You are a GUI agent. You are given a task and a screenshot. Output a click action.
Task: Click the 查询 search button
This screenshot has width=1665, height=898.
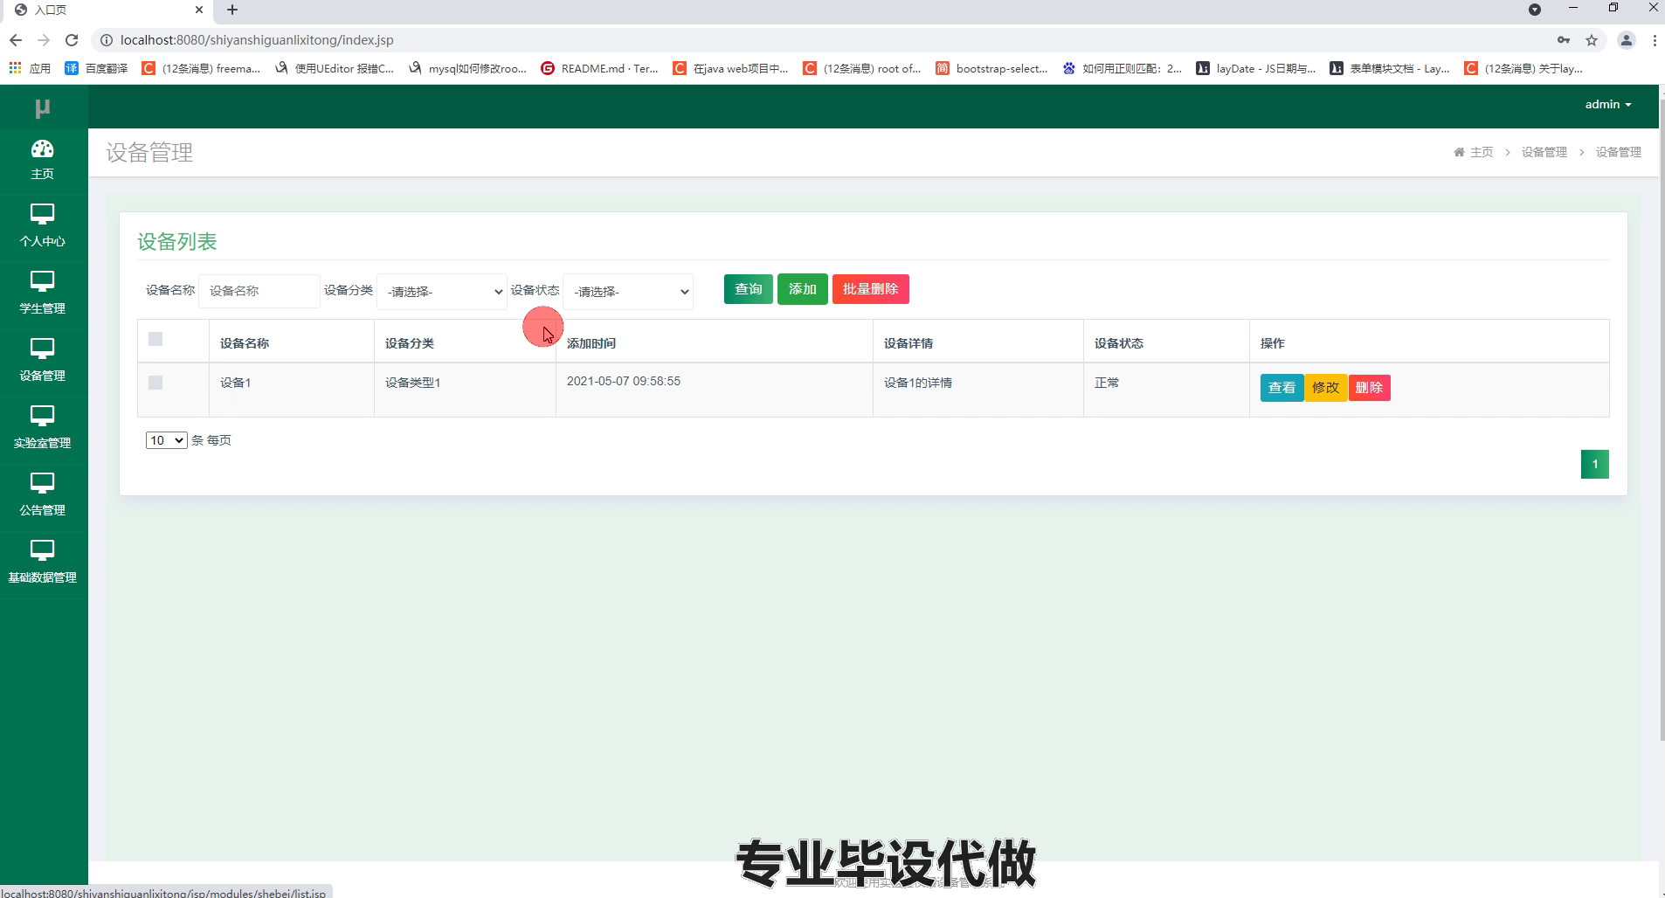coord(749,289)
